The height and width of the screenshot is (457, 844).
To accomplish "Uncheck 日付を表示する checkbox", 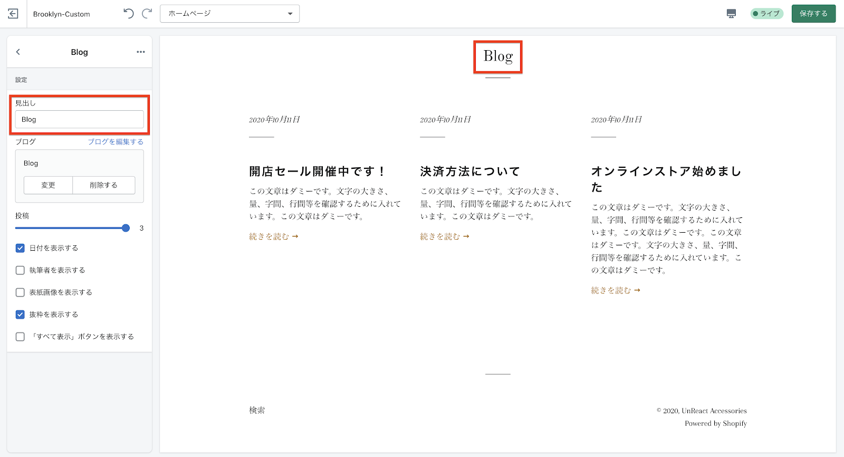I will tap(20, 248).
